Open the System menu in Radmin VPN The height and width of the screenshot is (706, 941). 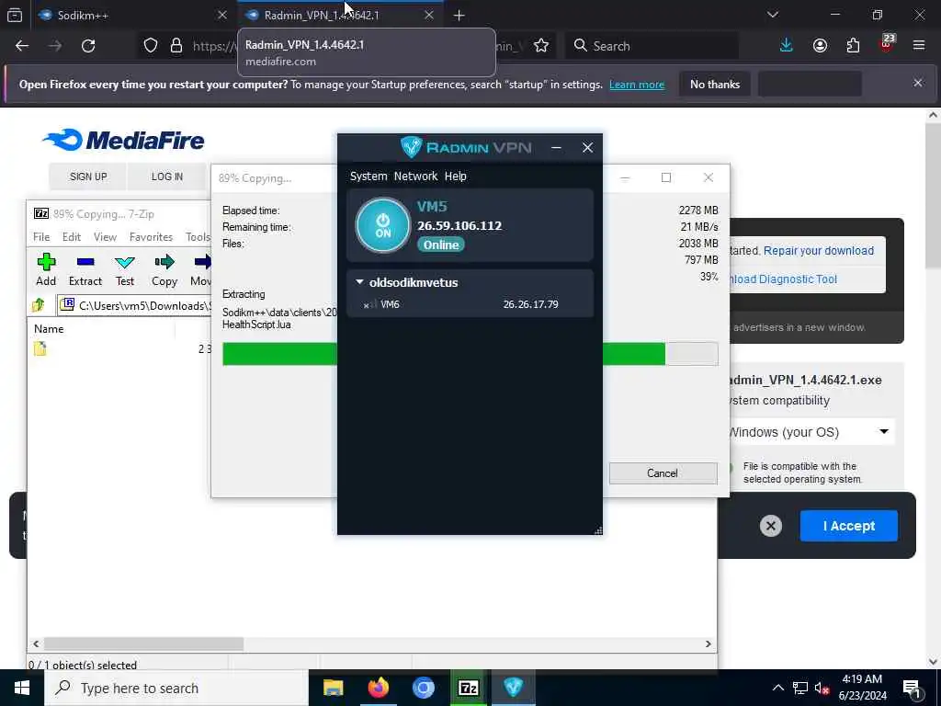pos(368,176)
